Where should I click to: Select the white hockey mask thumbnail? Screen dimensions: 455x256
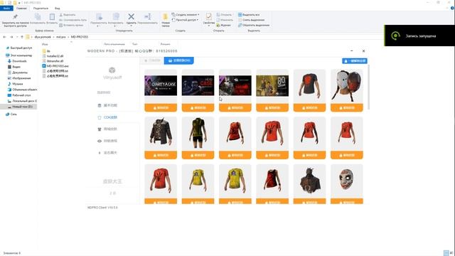pos(346,85)
